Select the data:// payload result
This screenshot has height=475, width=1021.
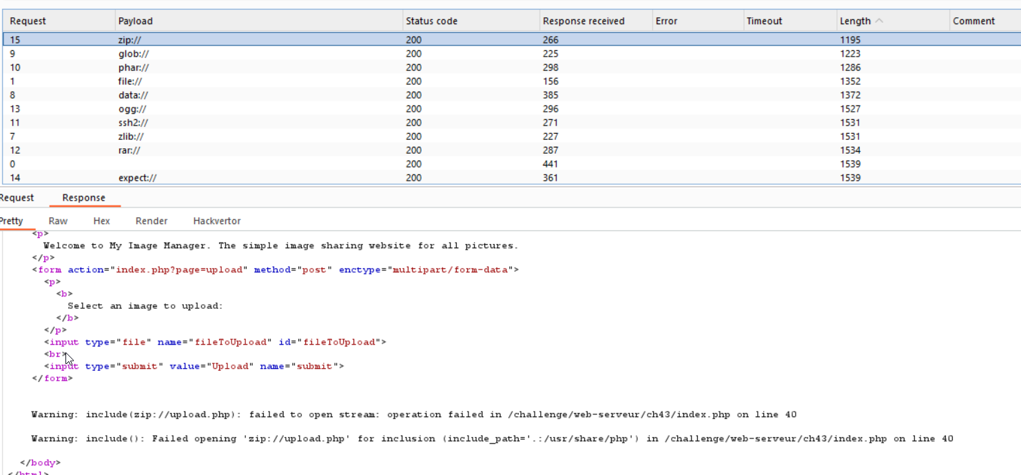(207, 94)
